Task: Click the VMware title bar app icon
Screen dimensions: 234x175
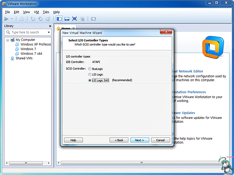Action: pos(4,4)
